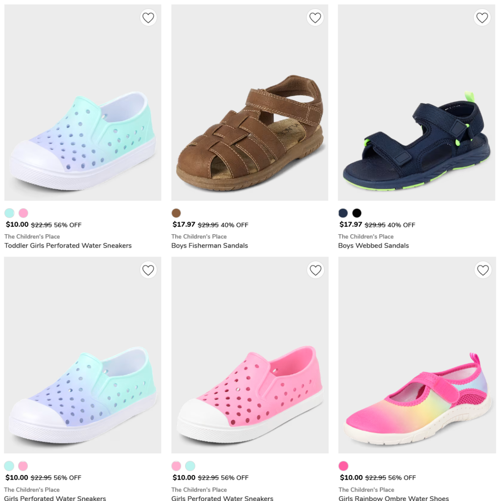Open Girls Rainbow Ombre Water Shoes link
Screen dimensions: 501x501
pos(394,498)
